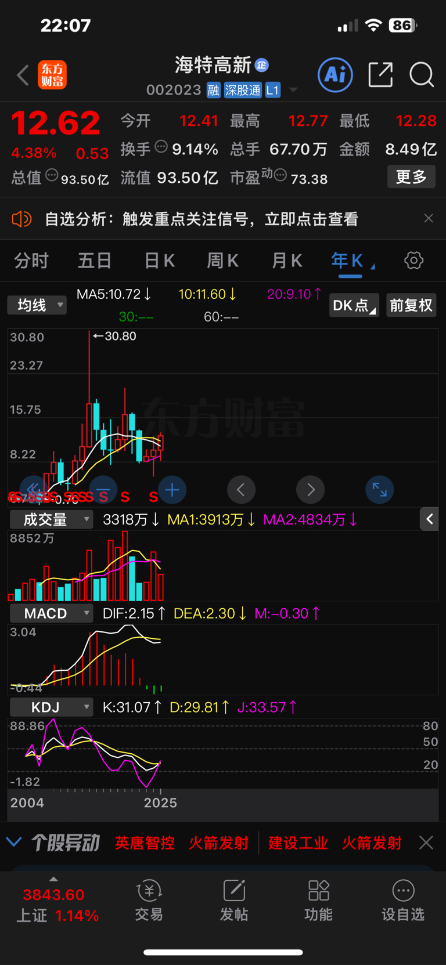Viewport: 446px width, 965px height.
Task: Tap the 2025 date axis label
Action: pos(160,803)
